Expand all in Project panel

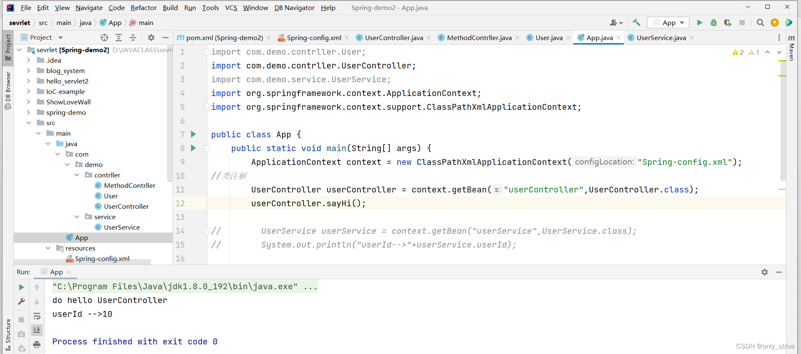[x=119, y=38]
